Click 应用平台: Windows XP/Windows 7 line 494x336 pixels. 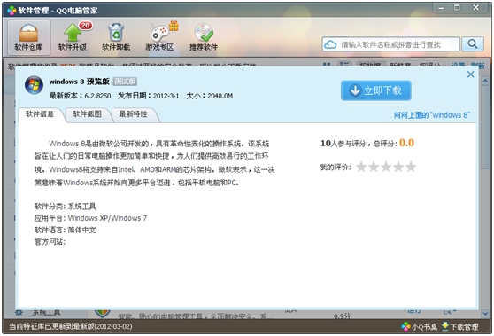(x=90, y=218)
